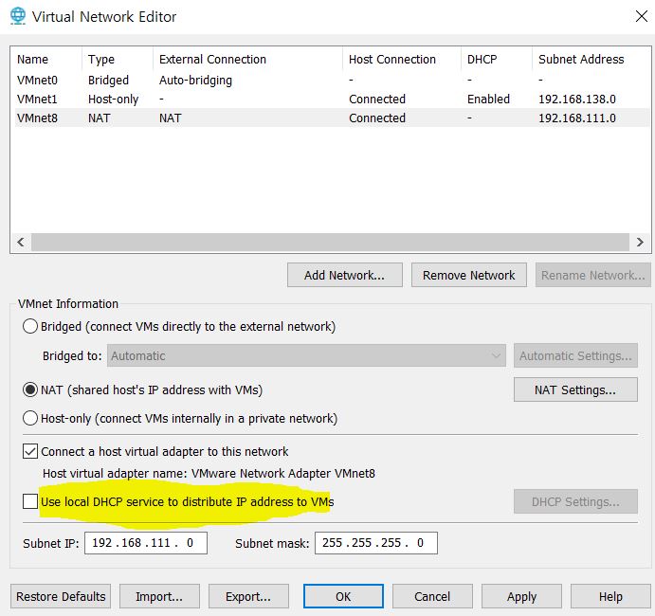Enable Use local DHCP service checkbox
Viewport: 655px width, 616px height.
(30, 501)
